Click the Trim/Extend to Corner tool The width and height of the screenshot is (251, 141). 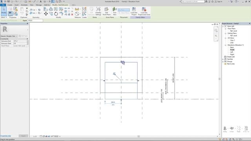point(61,14)
